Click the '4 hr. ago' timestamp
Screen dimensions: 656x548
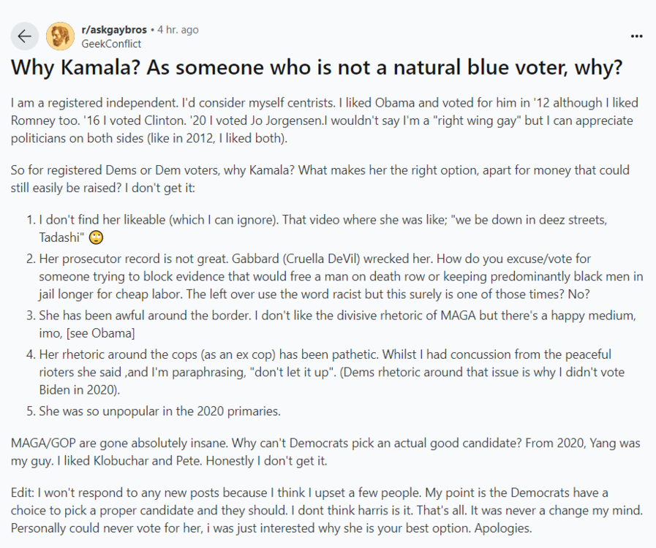tap(178, 30)
